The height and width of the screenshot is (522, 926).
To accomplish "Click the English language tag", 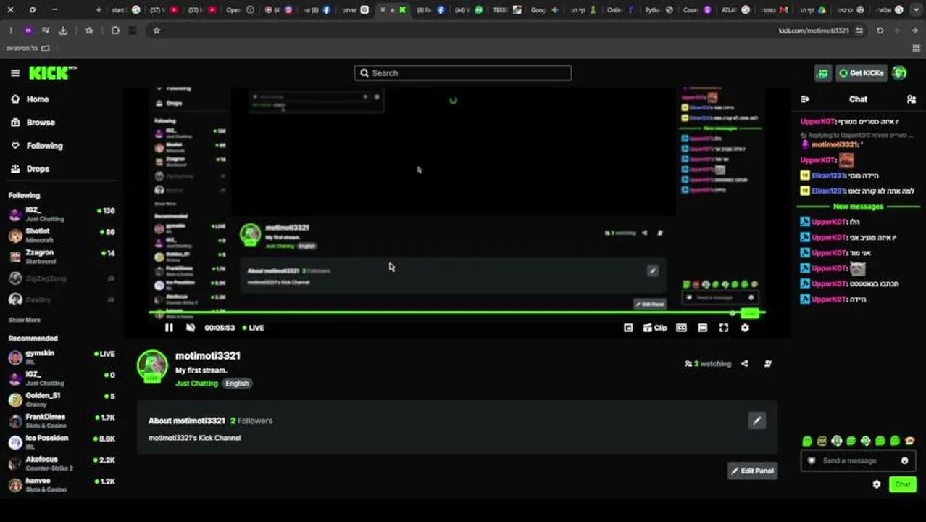I will coord(237,383).
